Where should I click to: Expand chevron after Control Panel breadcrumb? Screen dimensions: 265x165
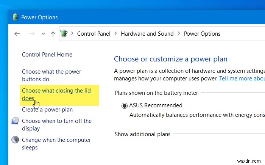115,34
